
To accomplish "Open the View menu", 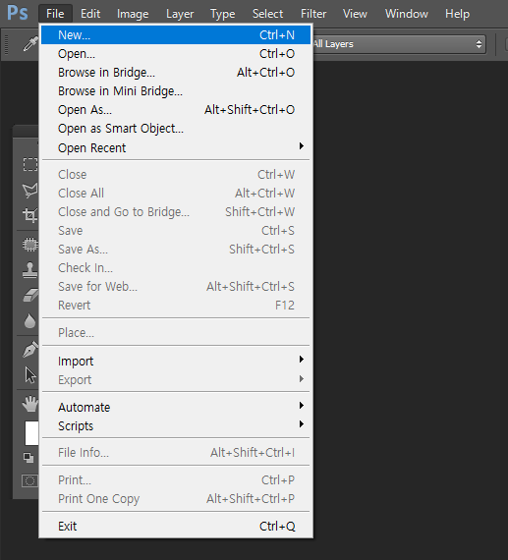I will click(x=355, y=14).
